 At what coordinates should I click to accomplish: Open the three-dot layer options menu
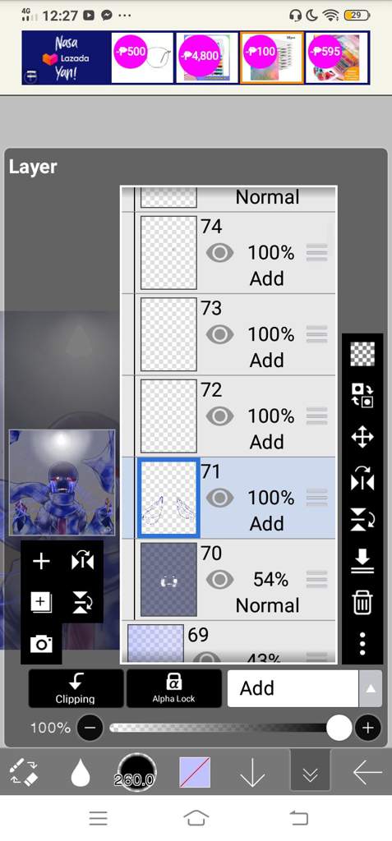(362, 643)
